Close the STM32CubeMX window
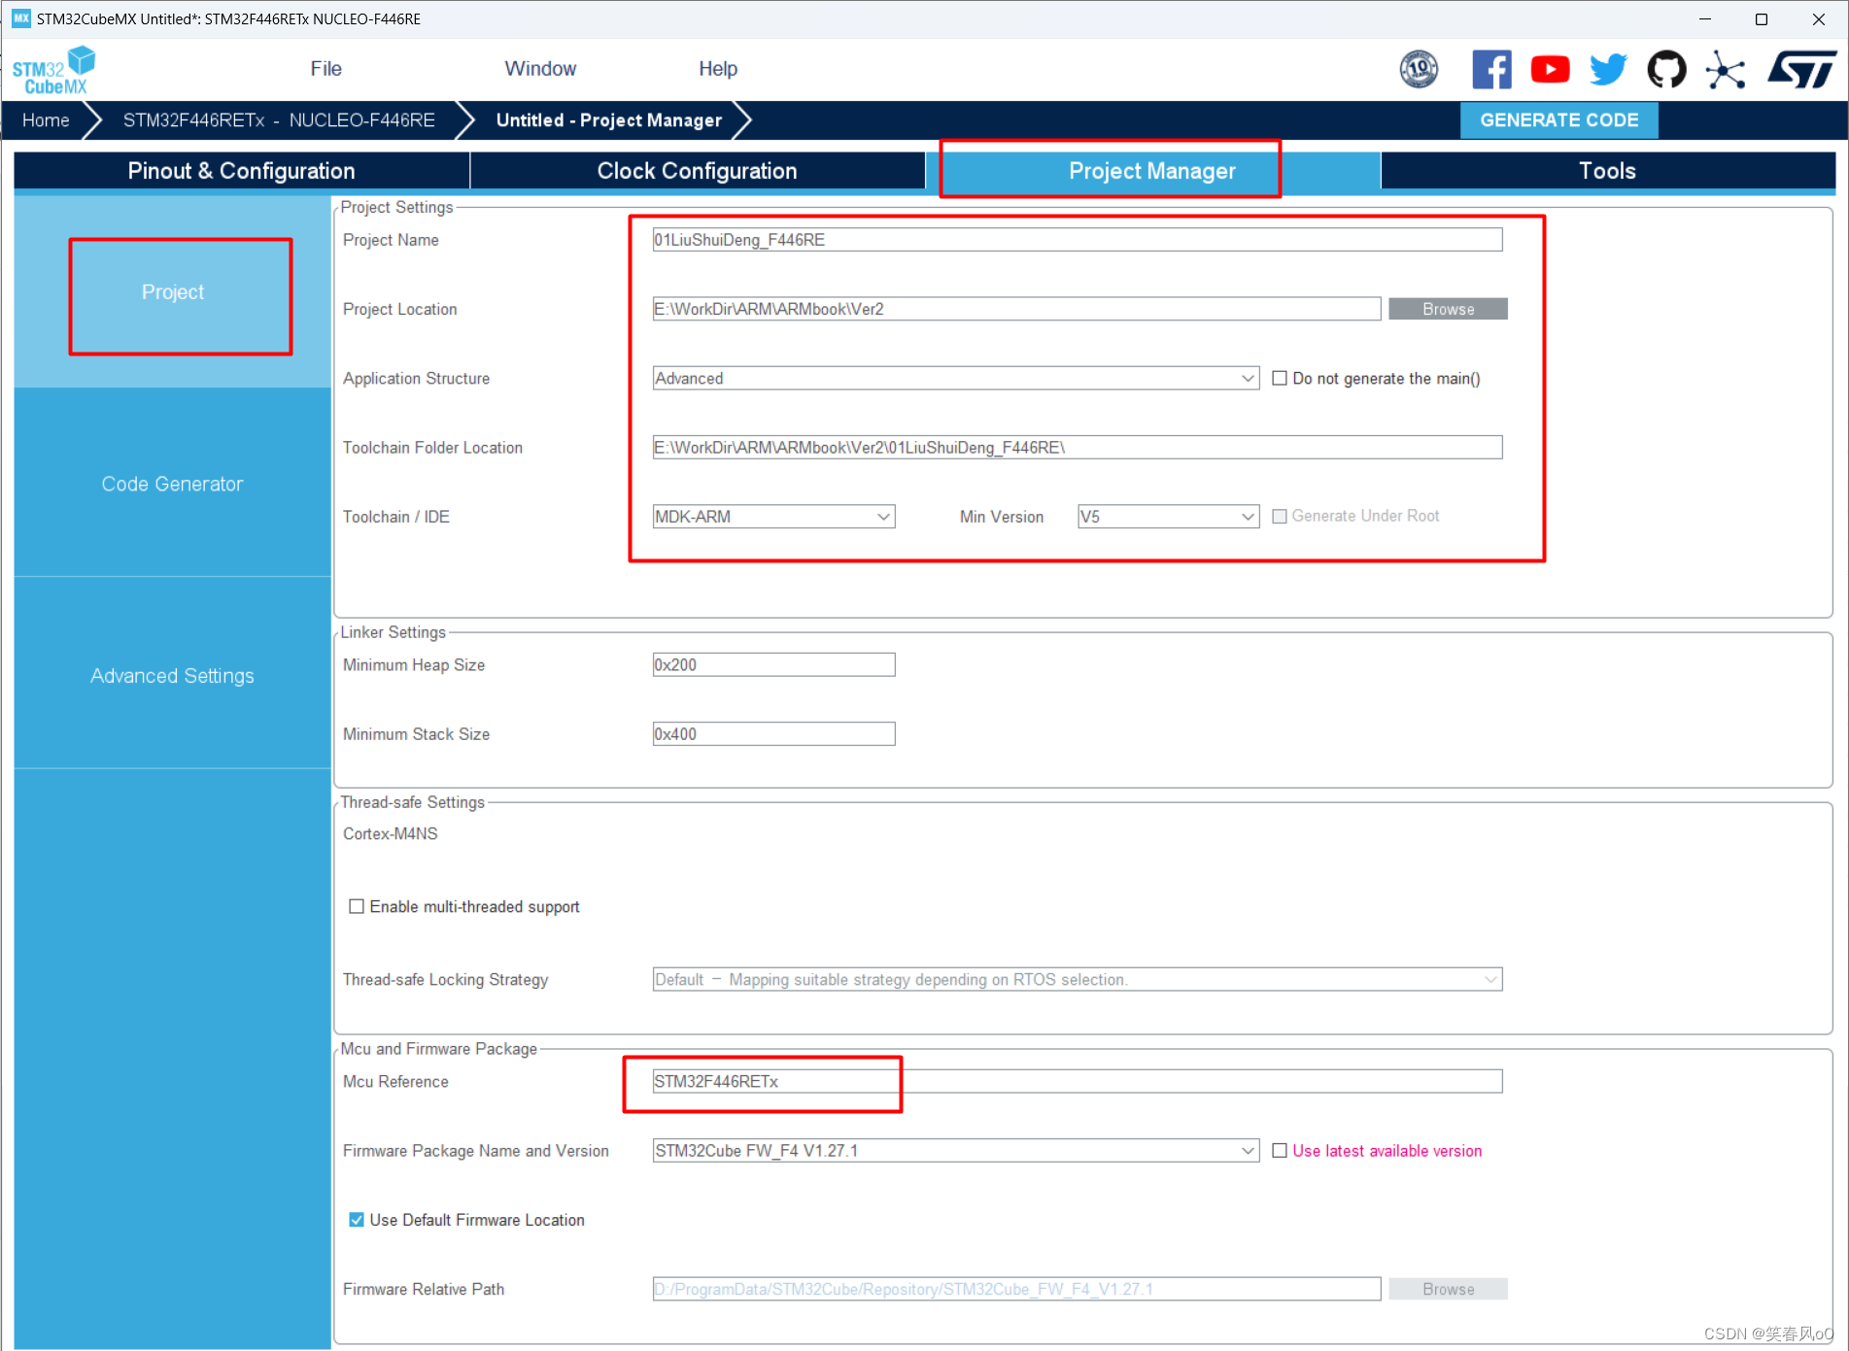 (x=1818, y=18)
